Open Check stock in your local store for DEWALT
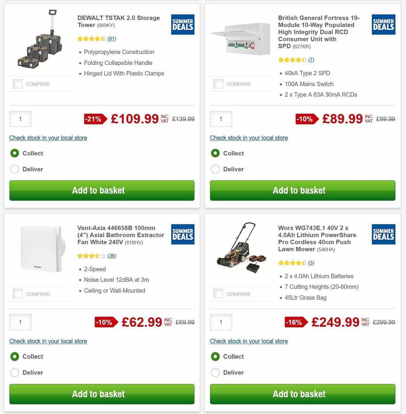Screen dimensions: 406x414 48,138
